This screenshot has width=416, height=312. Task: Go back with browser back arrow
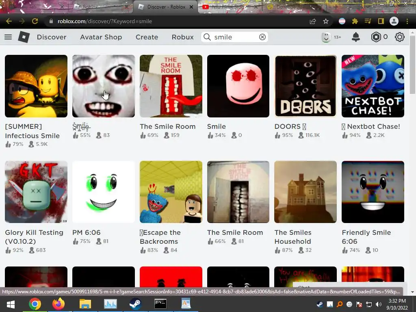click(x=9, y=21)
